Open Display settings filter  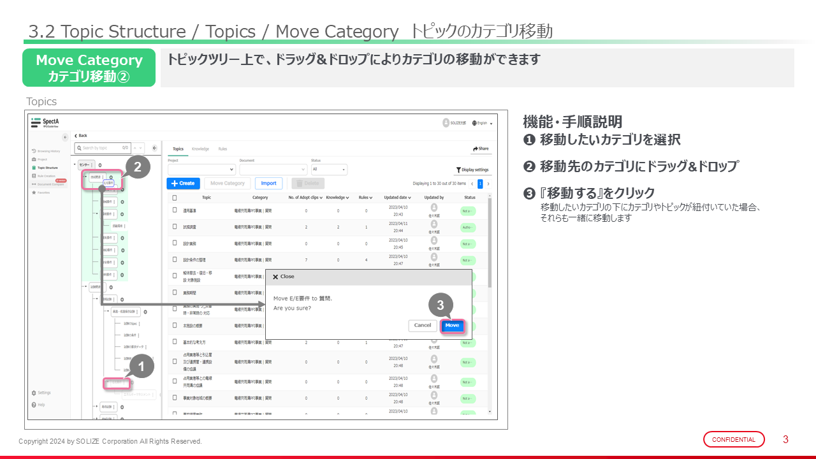click(472, 170)
